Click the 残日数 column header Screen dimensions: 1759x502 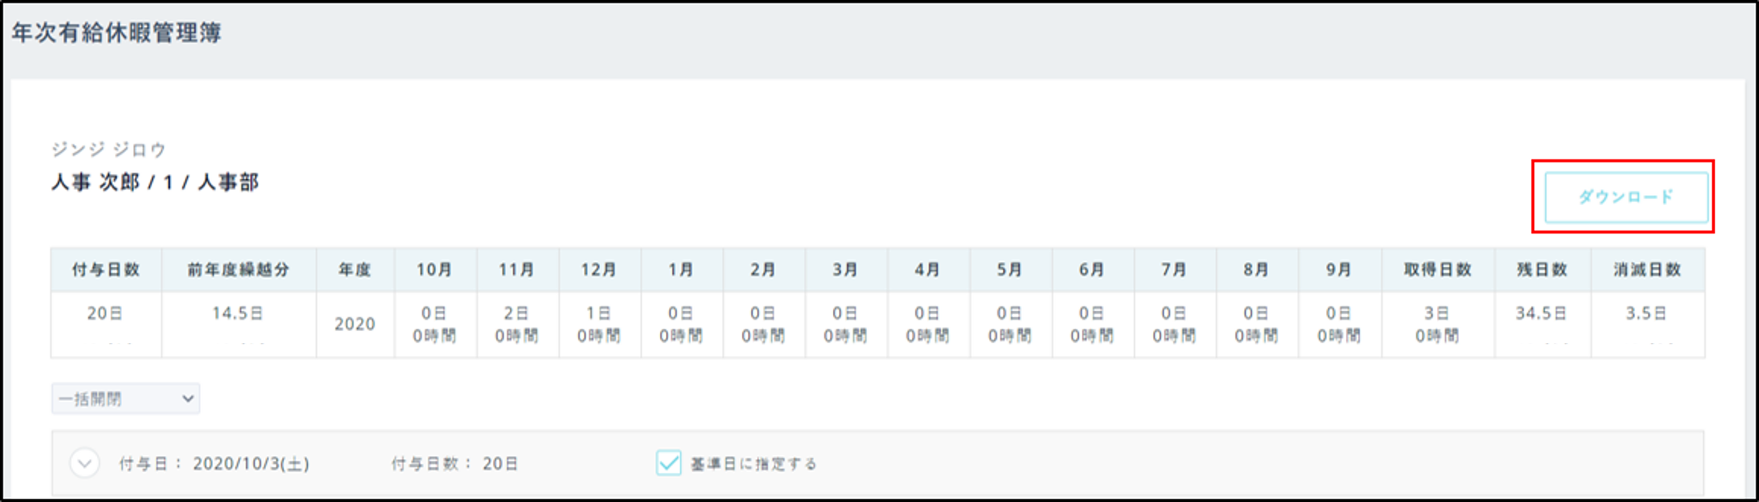pos(1542,270)
